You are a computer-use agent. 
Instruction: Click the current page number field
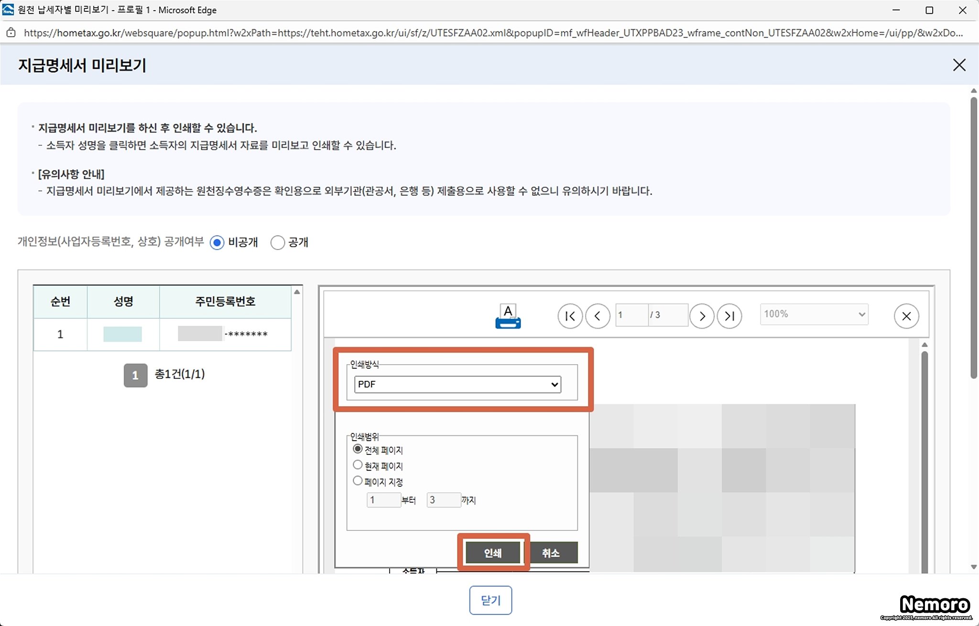tap(631, 315)
